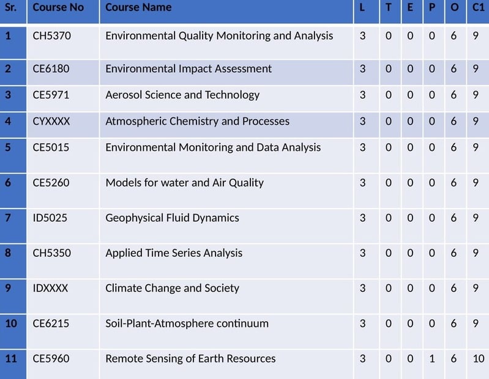Select Atmospheric Chemistry and Processes row
The width and height of the screenshot is (489, 379).
(x=245, y=125)
